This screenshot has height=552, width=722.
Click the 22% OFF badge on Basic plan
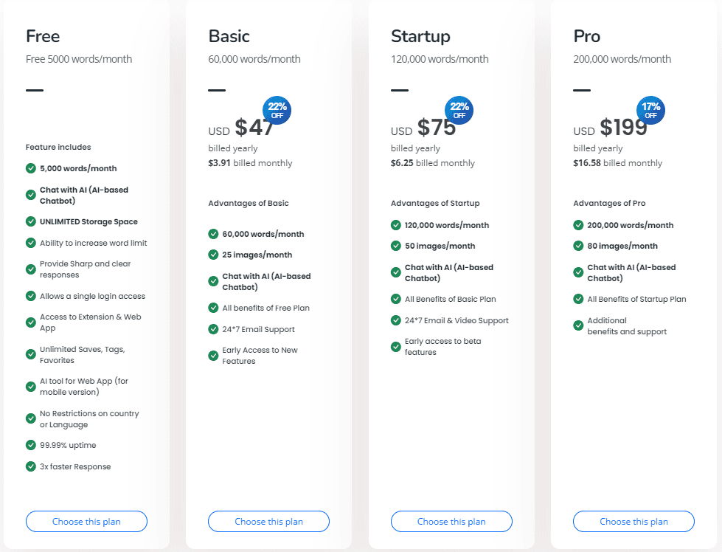click(x=277, y=110)
